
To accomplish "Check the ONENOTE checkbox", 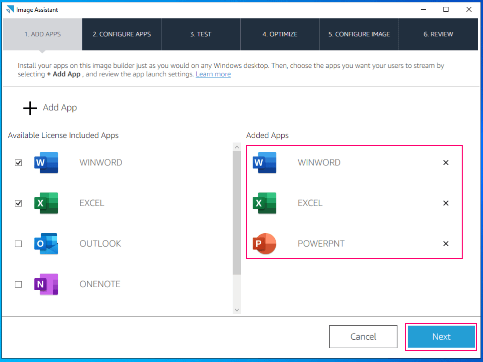I will tap(18, 284).
